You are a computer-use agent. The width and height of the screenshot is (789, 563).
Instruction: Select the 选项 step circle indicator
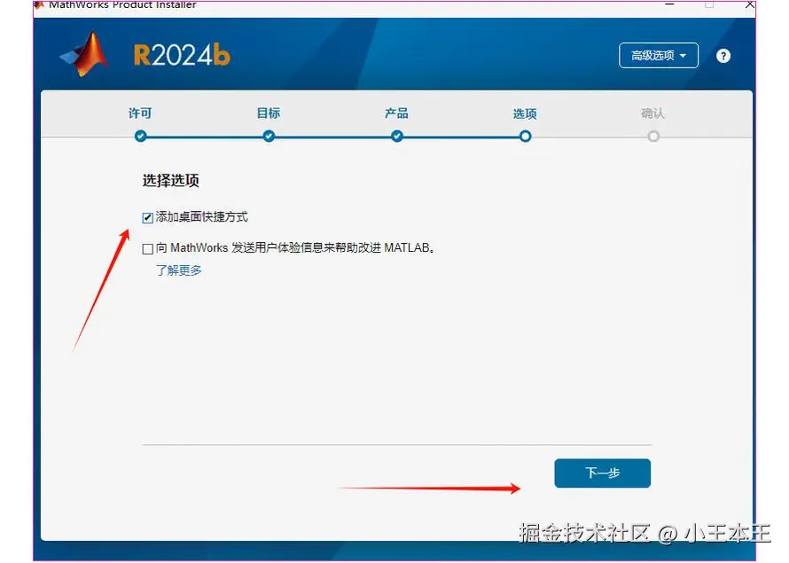coord(525,137)
